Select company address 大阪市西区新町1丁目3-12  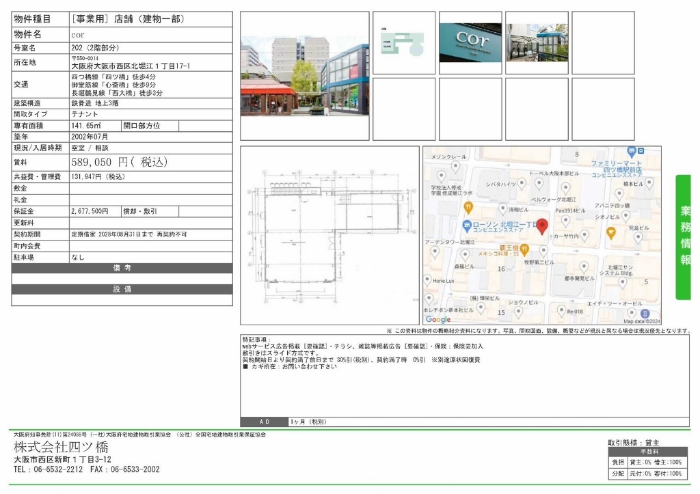[x=62, y=460]
